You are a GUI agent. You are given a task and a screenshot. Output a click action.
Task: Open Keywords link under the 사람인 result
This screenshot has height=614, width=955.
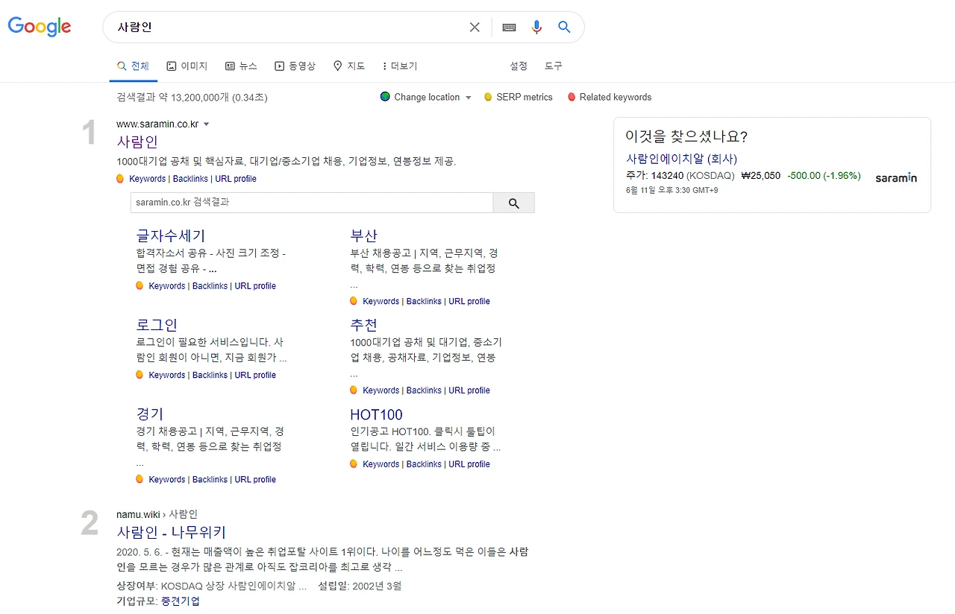pos(147,179)
